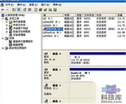Select 服务和应用程序 in the tree
This screenshot has height=104, width=126.
(18, 48)
